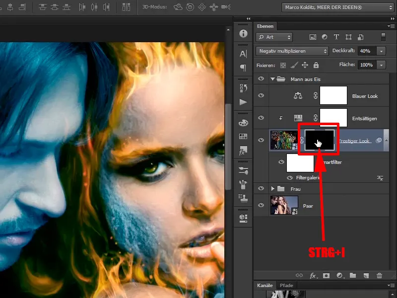Image resolution: width=397 pixels, height=298 pixels.
Task: Delete layer using the trash icon
Action: (x=379, y=276)
